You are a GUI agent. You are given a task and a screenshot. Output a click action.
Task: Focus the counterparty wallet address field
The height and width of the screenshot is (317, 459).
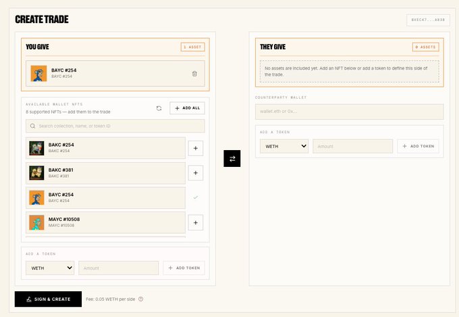click(x=350, y=112)
